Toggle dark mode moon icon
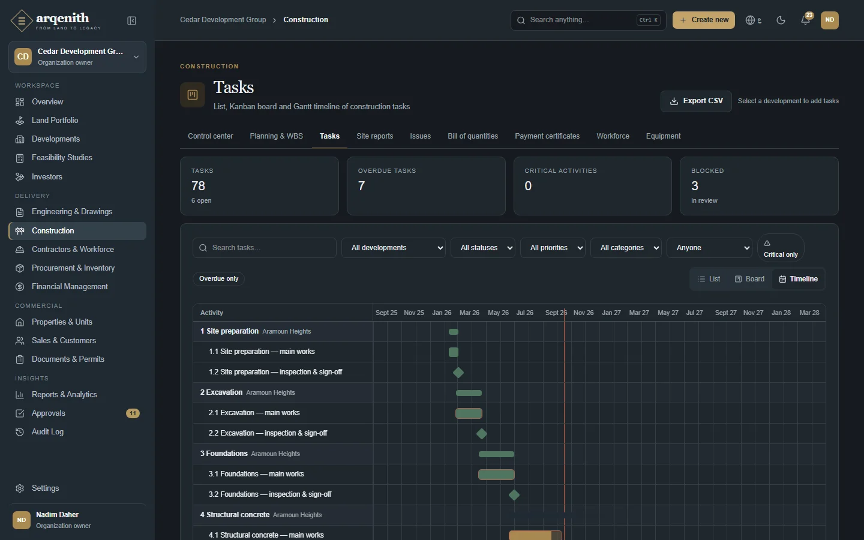Screen dimensions: 864x540 point(781,20)
